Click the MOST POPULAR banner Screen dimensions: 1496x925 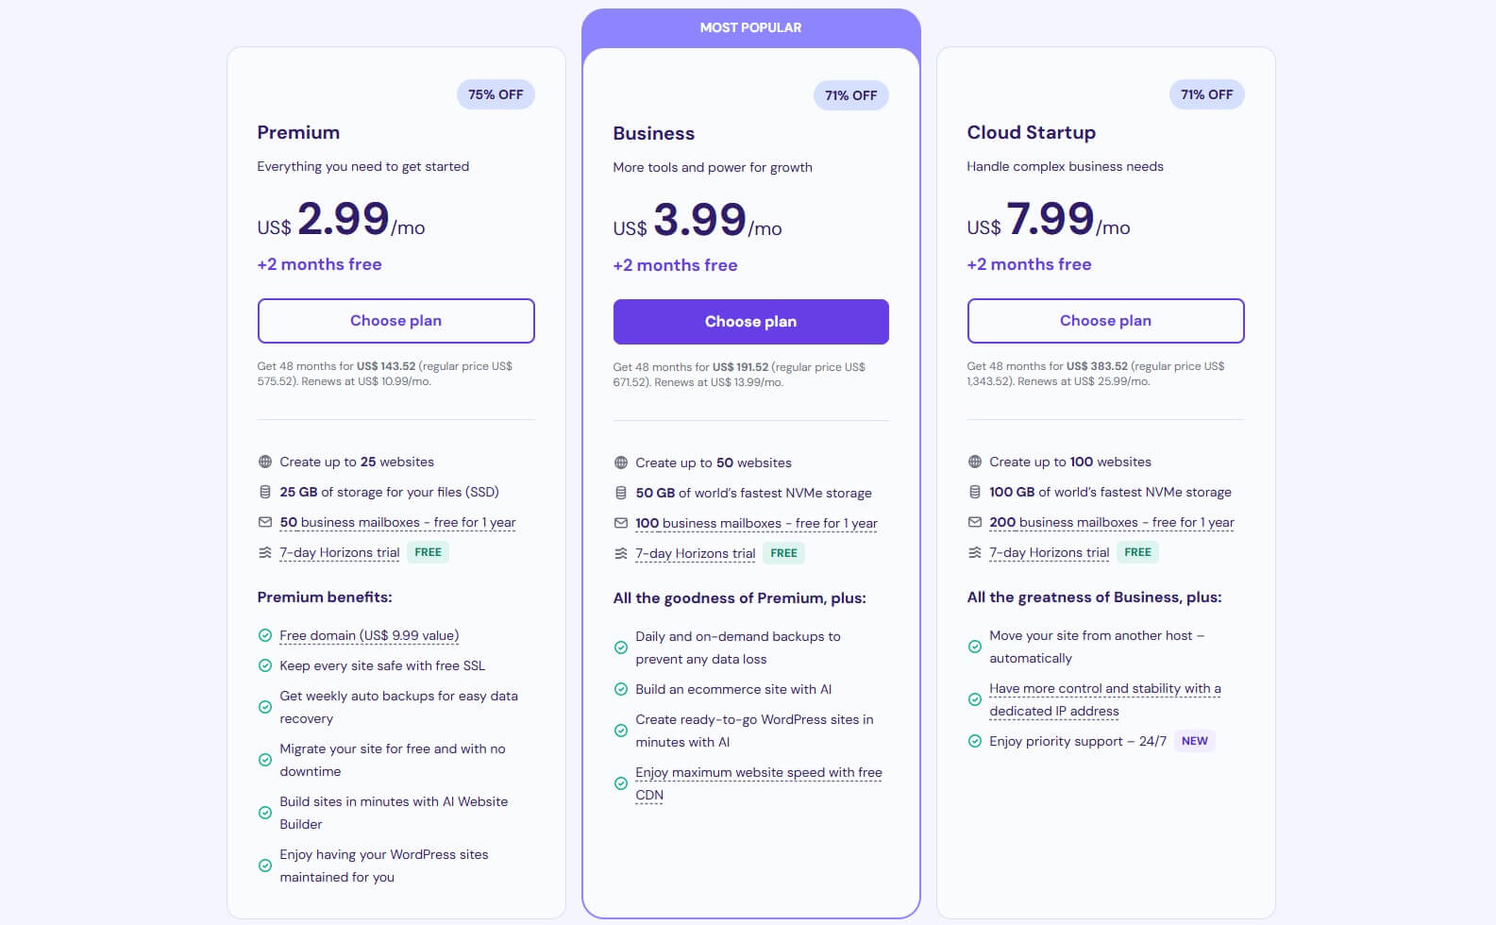pos(750,27)
